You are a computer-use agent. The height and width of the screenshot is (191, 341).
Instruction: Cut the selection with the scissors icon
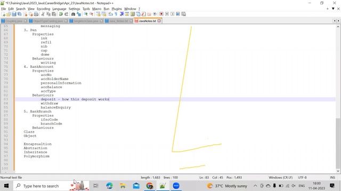pos(43,14)
